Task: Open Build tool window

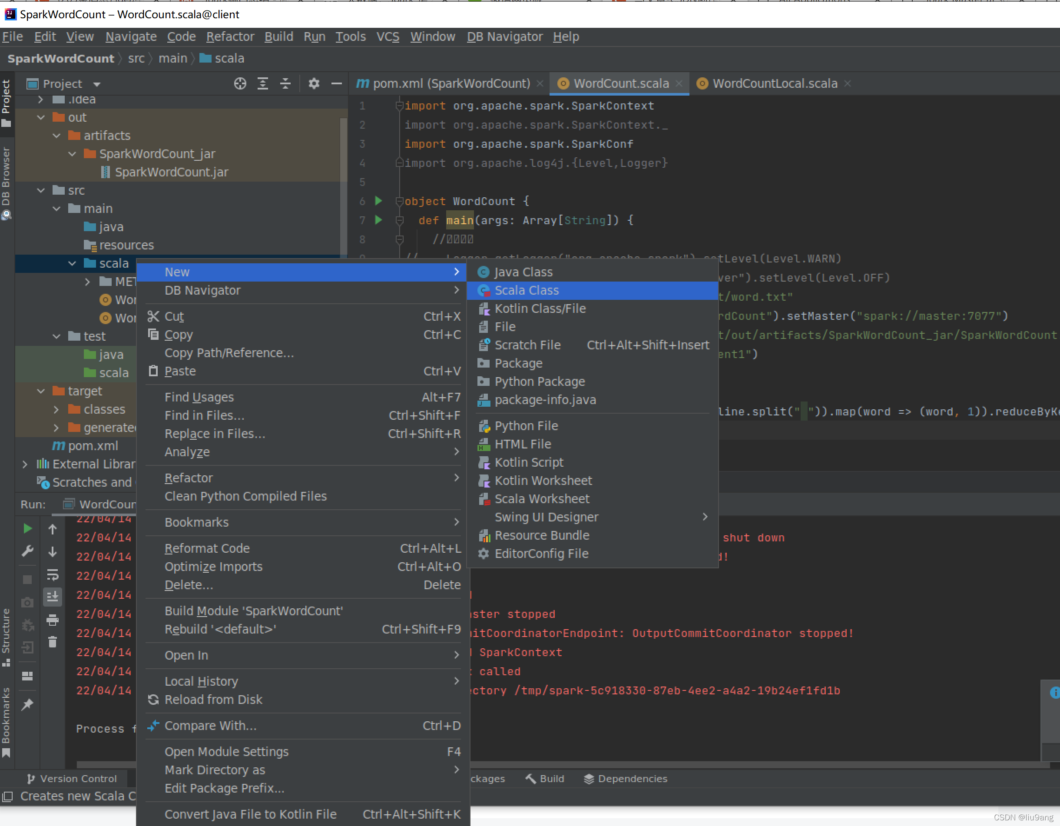Action: pyautogui.click(x=545, y=779)
